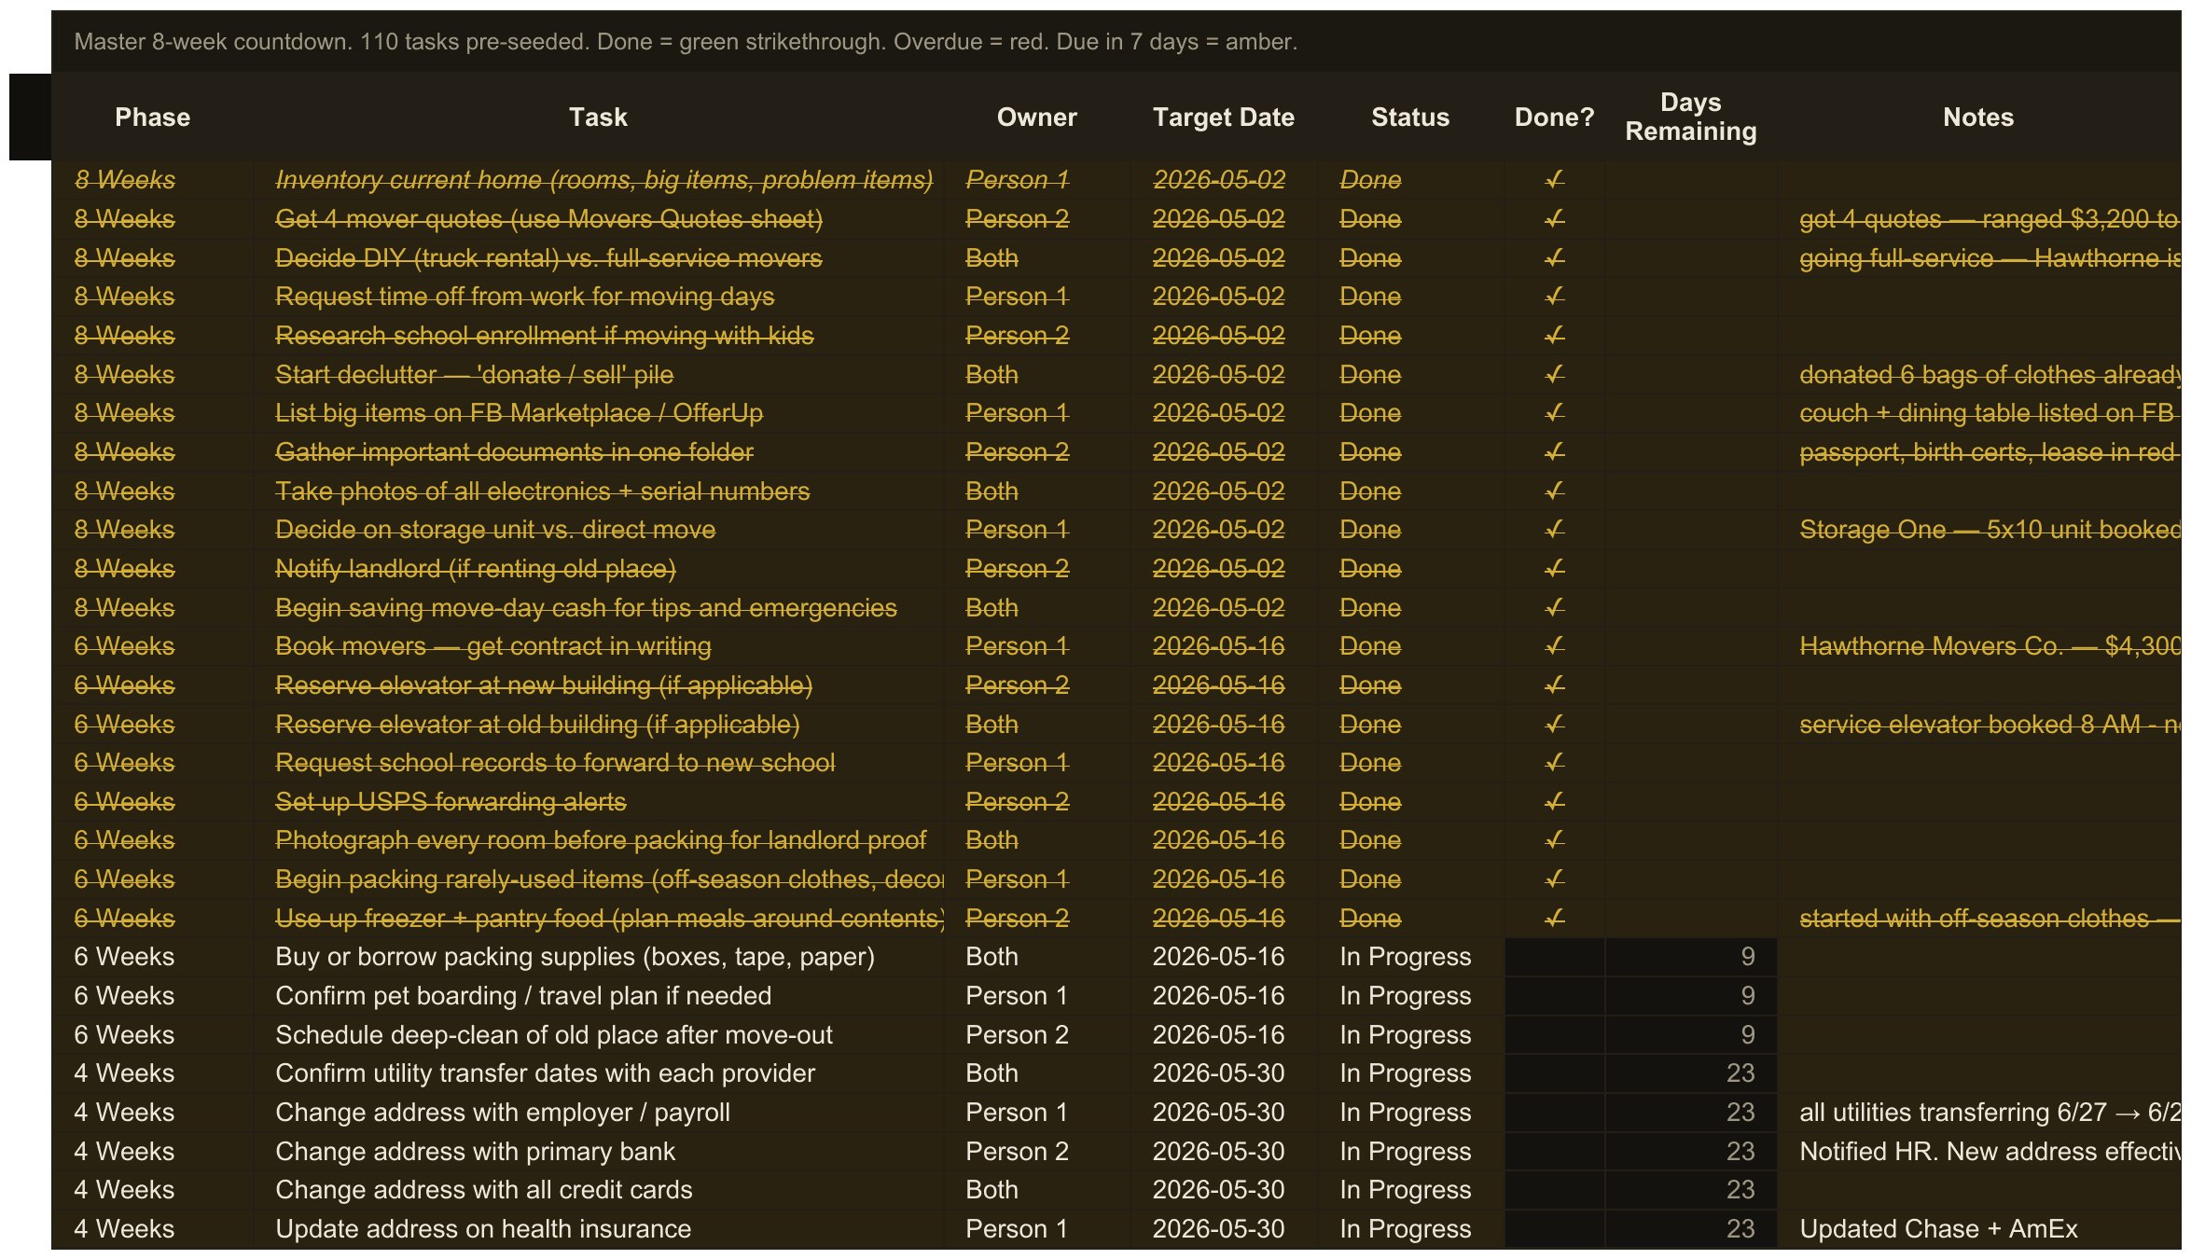Click note 'couch + dining table listed on FB'
The image size is (2191, 1259).
click(1990, 413)
